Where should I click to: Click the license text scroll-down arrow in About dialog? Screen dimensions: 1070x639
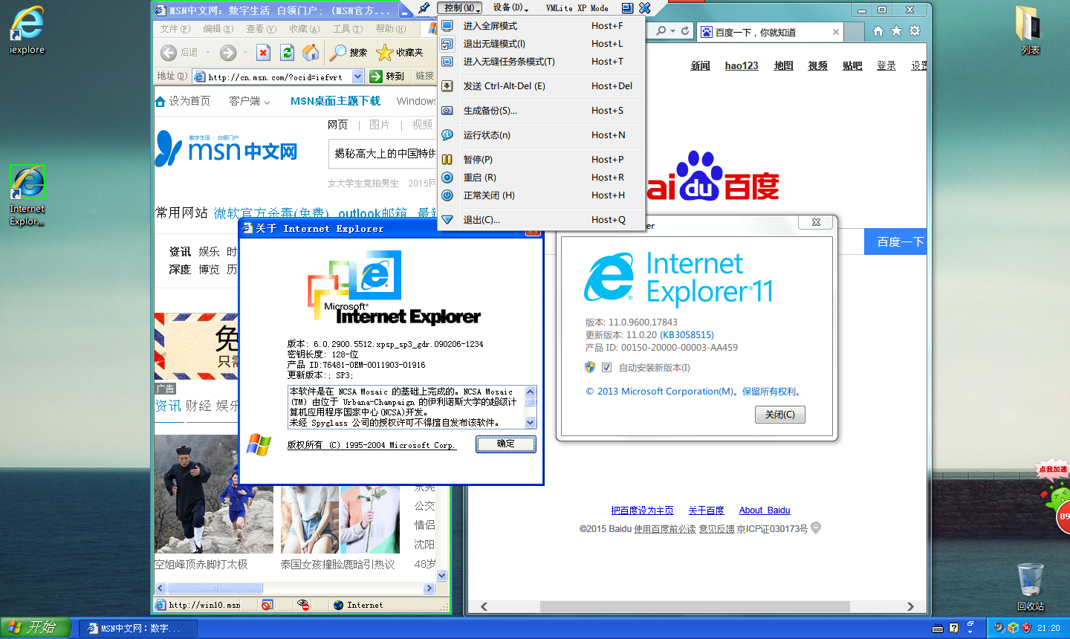pyautogui.click(x=531, y=423)
